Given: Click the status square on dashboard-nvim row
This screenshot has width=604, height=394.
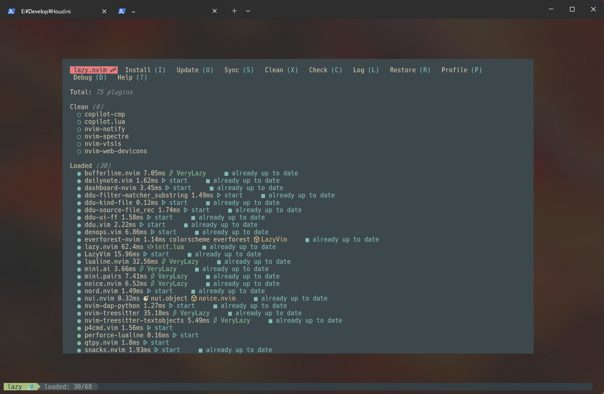Looking at the screenshot, I should (x=212, y=188).
